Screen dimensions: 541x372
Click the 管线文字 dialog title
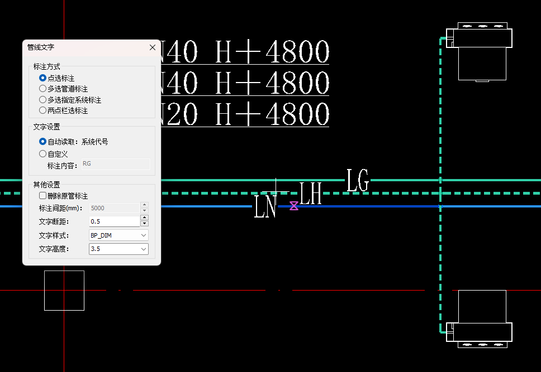(x=41, y=47)
